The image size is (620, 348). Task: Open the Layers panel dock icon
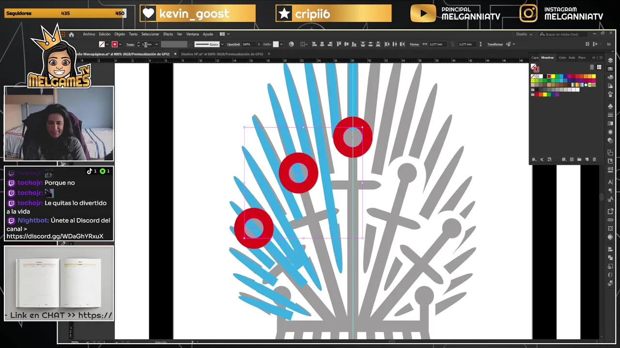click(x=610, y=60)
